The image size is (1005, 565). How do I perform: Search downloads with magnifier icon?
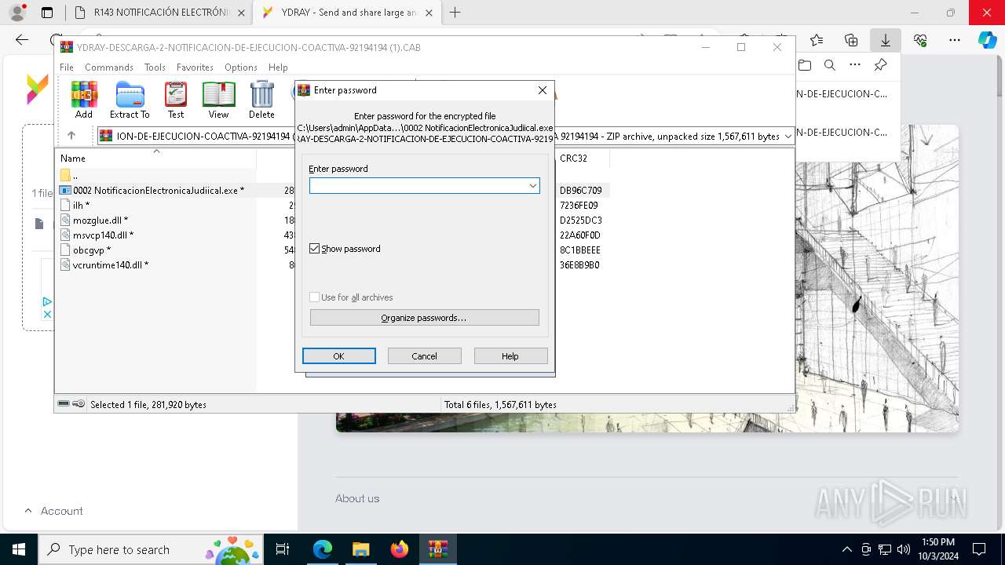click(829, 65)
